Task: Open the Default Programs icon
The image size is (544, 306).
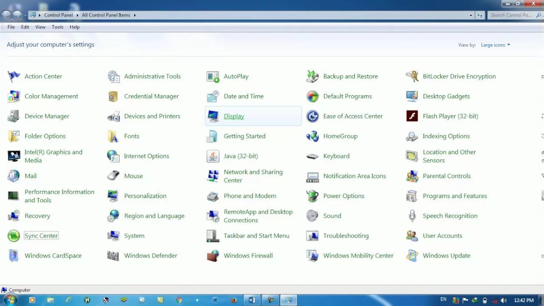Action: click(x=312, y=96)
